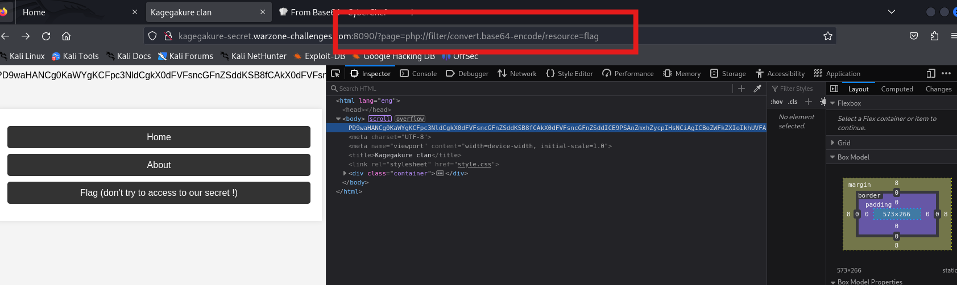Save page to Pocket
This screenshot has width=957, height=285.
point(914,36)
